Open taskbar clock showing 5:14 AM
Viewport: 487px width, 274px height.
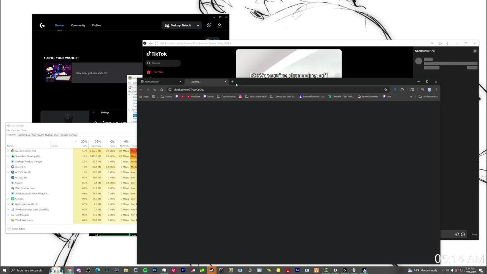(x=470, y=271)
